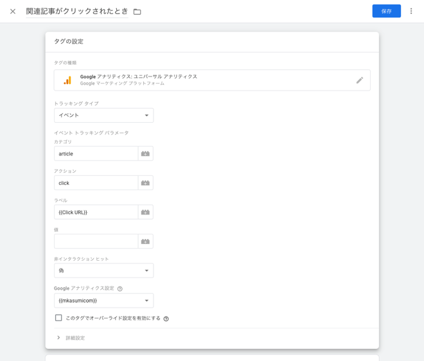Click the variable picker icon beside アクション field

click(145, 183)
